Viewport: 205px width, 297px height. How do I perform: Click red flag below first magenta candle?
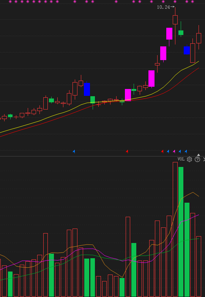(127, 151)
